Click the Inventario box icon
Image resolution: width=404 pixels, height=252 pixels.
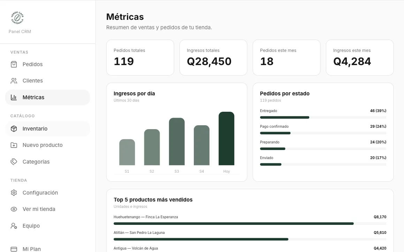(14, 129)
